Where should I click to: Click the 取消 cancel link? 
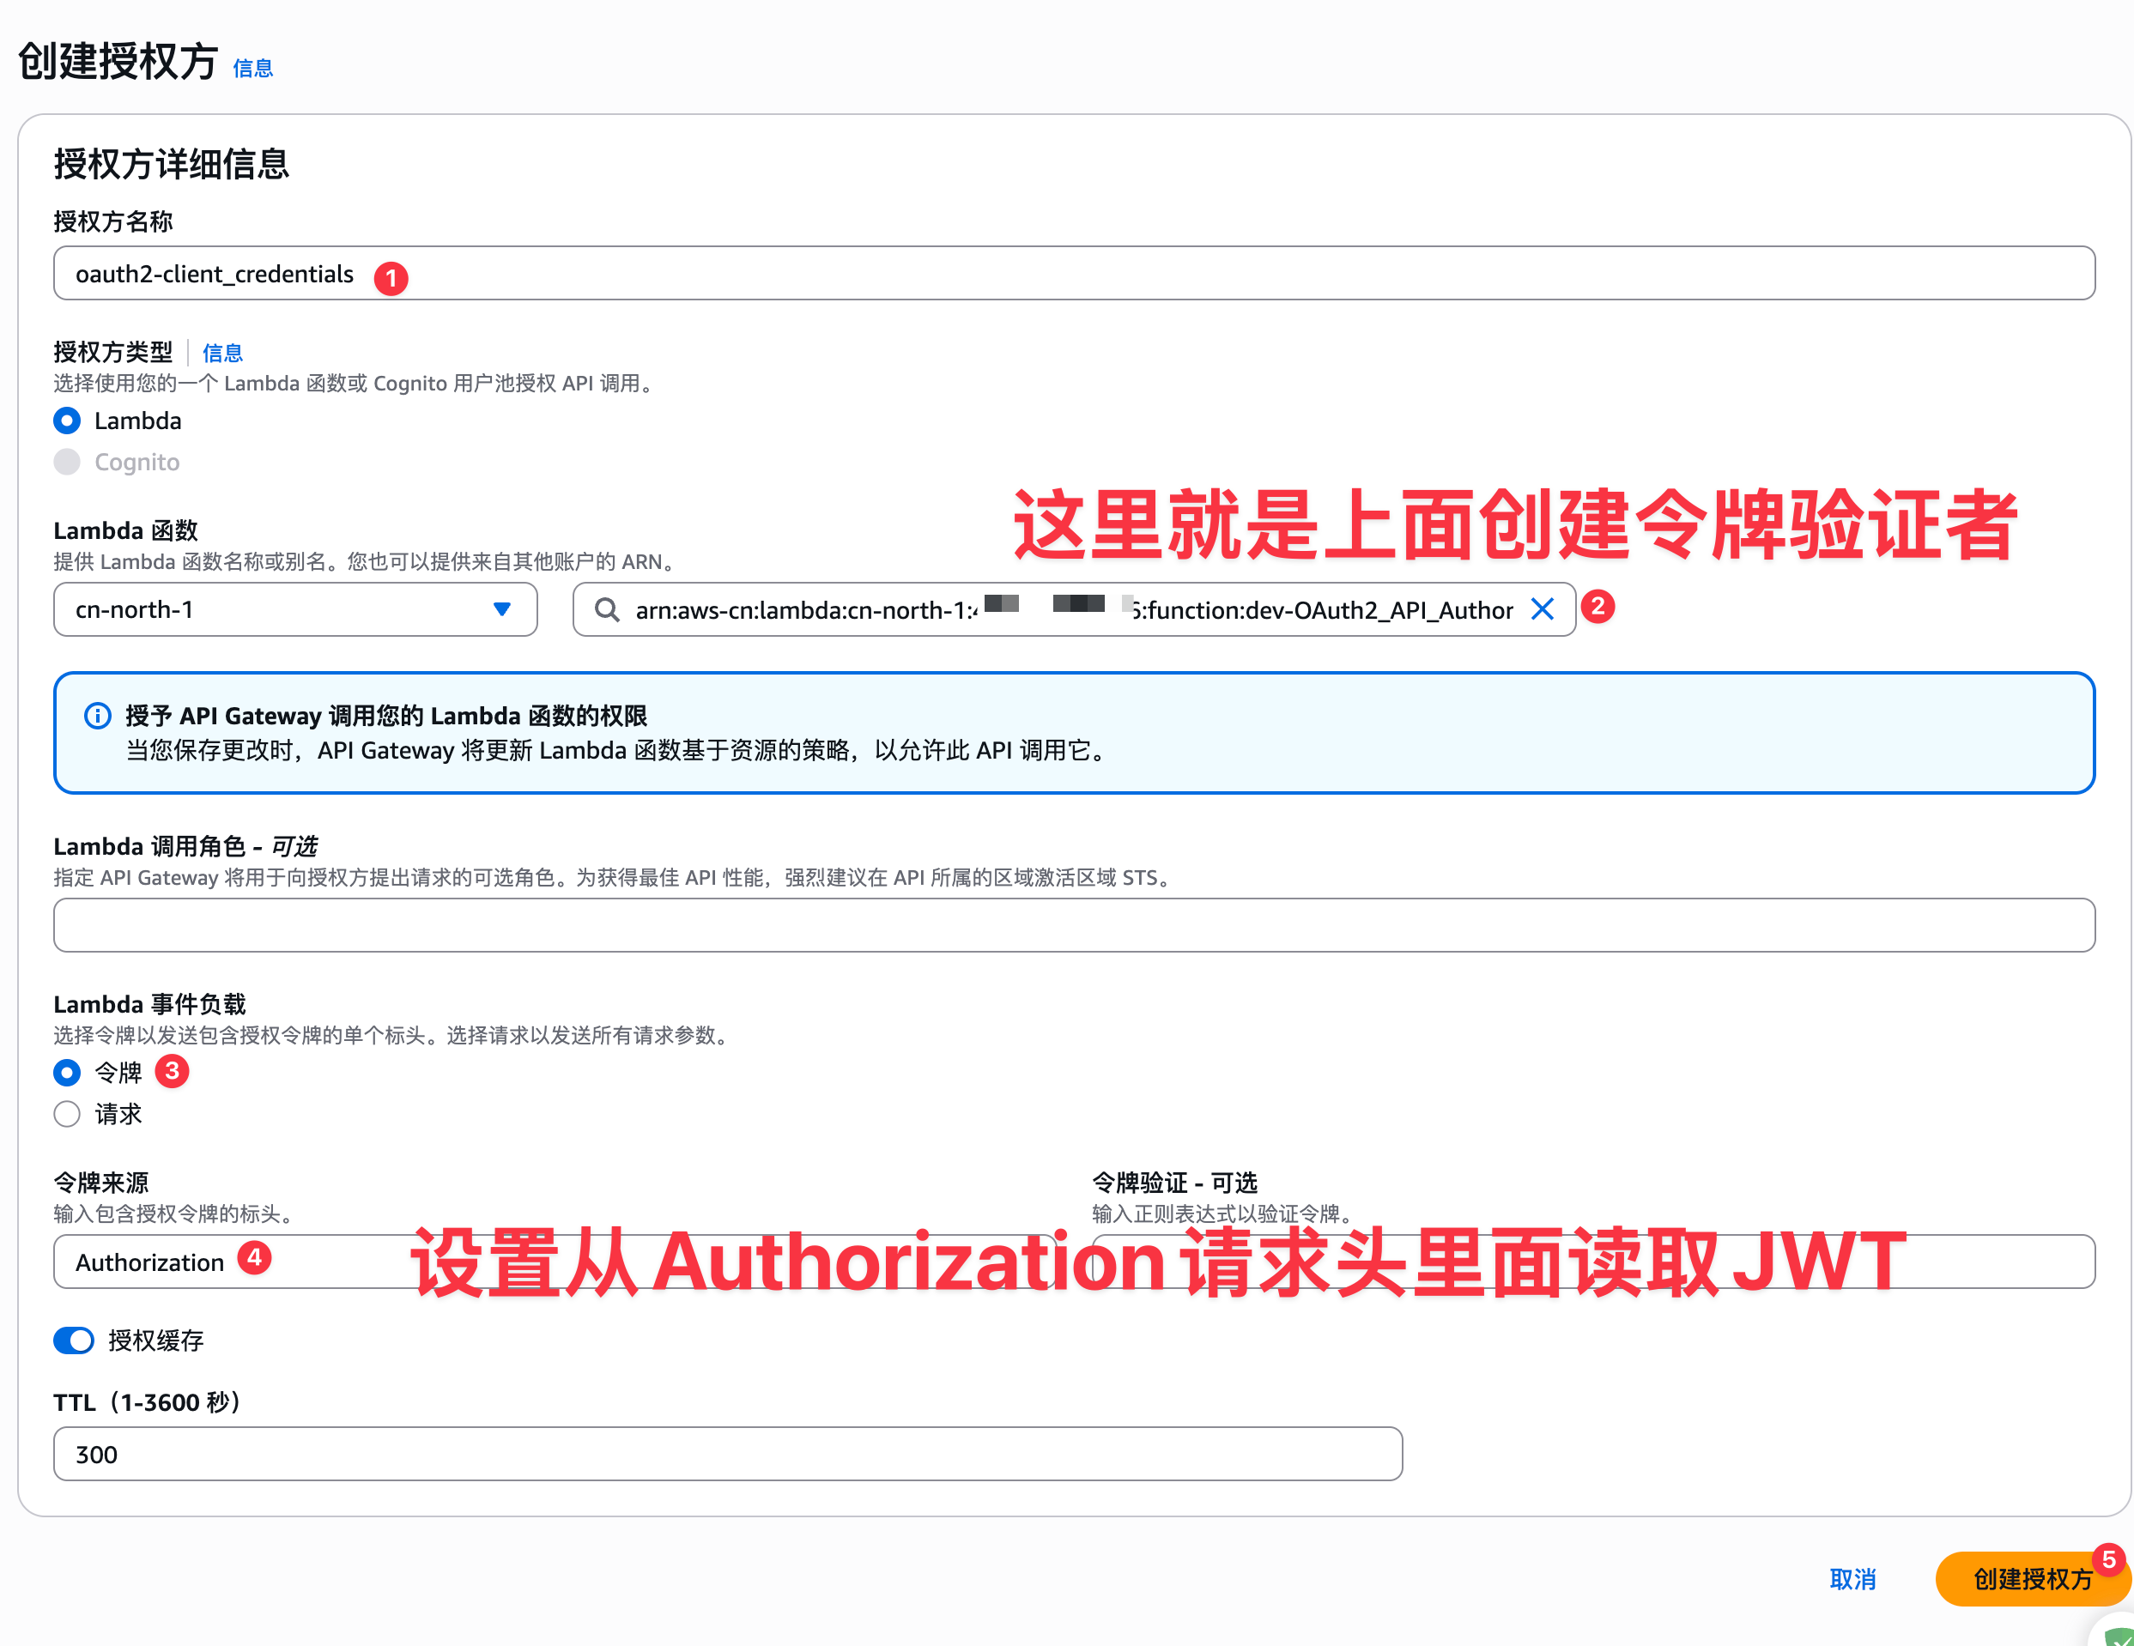[1852, 1578]
